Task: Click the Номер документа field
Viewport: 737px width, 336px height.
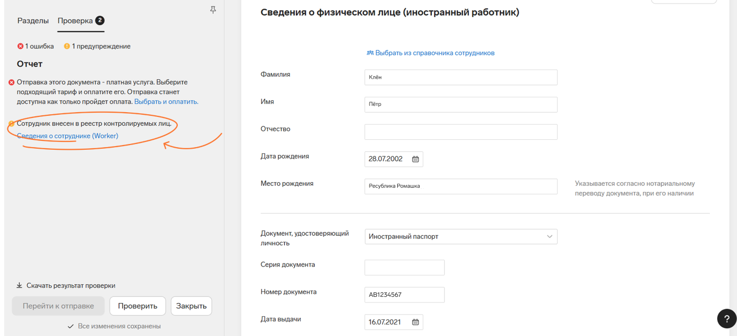Action: pyautogui.click(x=404, y=295)
